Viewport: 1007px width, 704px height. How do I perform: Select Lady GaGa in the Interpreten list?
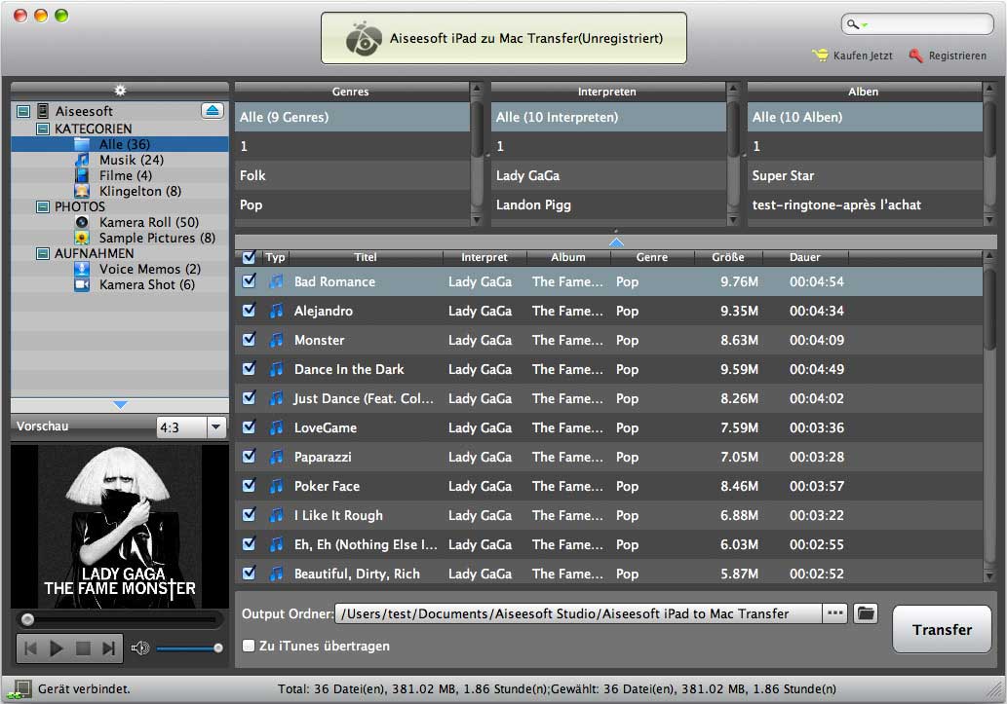coord(608,175)
